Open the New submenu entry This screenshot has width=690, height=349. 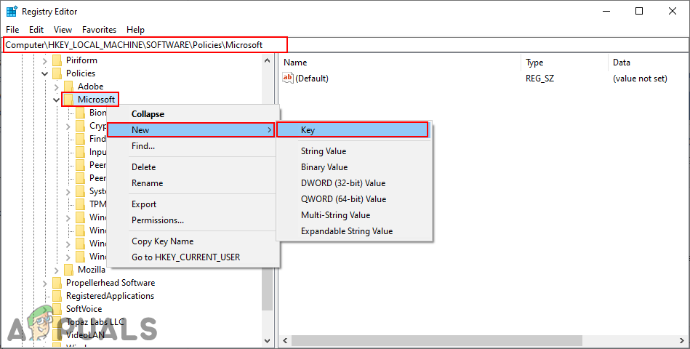point(191,130)
